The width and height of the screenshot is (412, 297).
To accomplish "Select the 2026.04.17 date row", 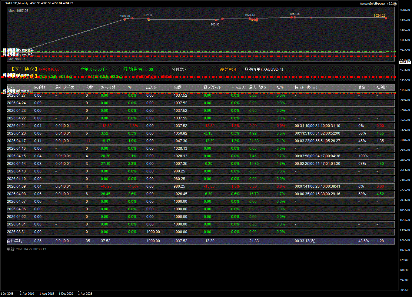I will pyautogui.click(x=16, y=141).
